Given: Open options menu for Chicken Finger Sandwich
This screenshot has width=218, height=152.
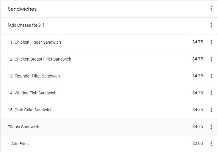Looking at the screenshot, I should pos(211,42).
